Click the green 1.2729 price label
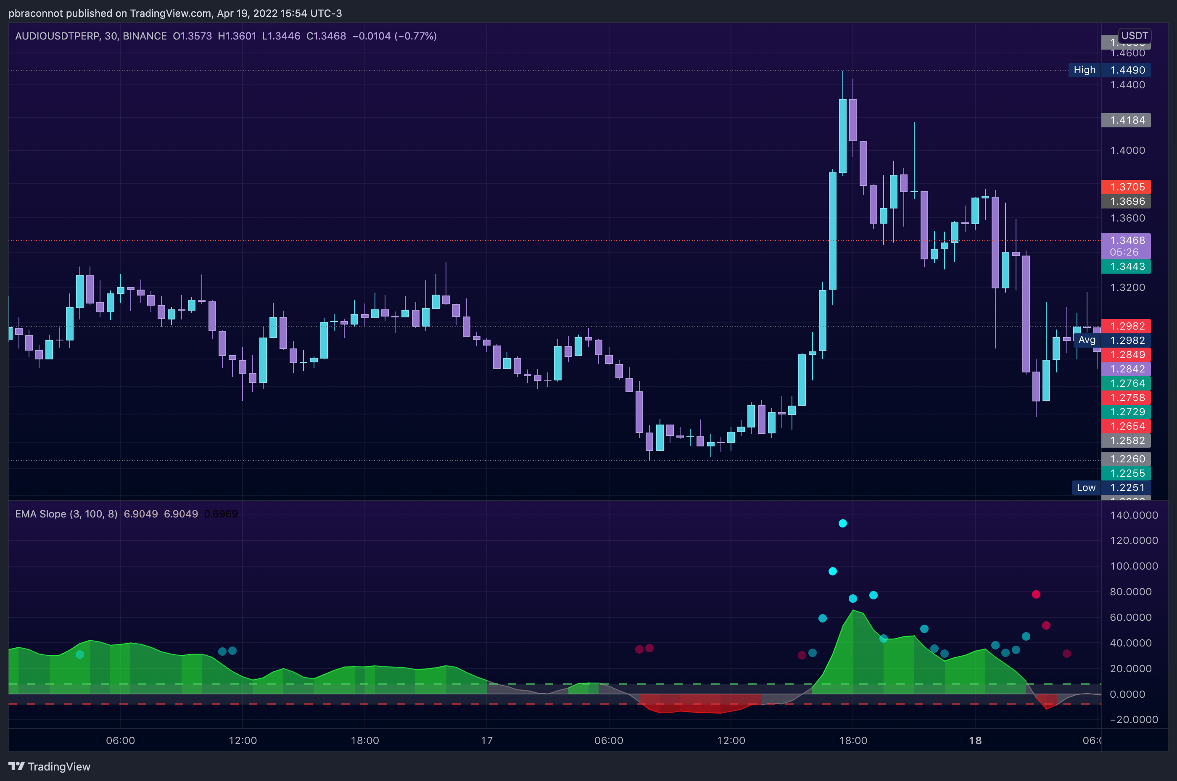The image size is (1177, 781). click(x=1126, y=412)
